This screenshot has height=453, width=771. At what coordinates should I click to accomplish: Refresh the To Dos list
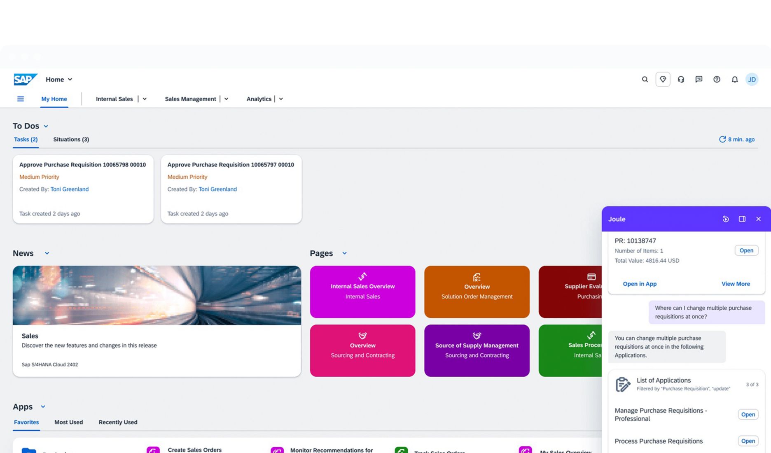[x=722, y=139]
